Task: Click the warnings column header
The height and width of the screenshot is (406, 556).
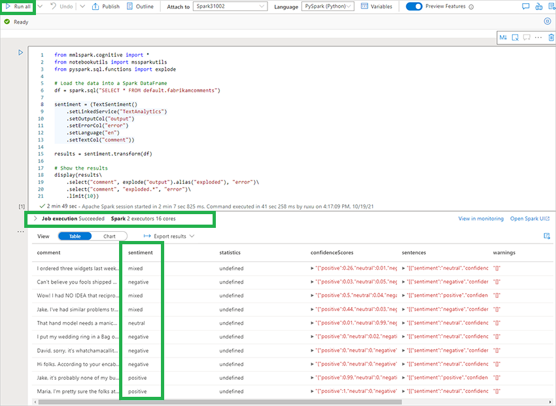Action: (x=504, y=253)
